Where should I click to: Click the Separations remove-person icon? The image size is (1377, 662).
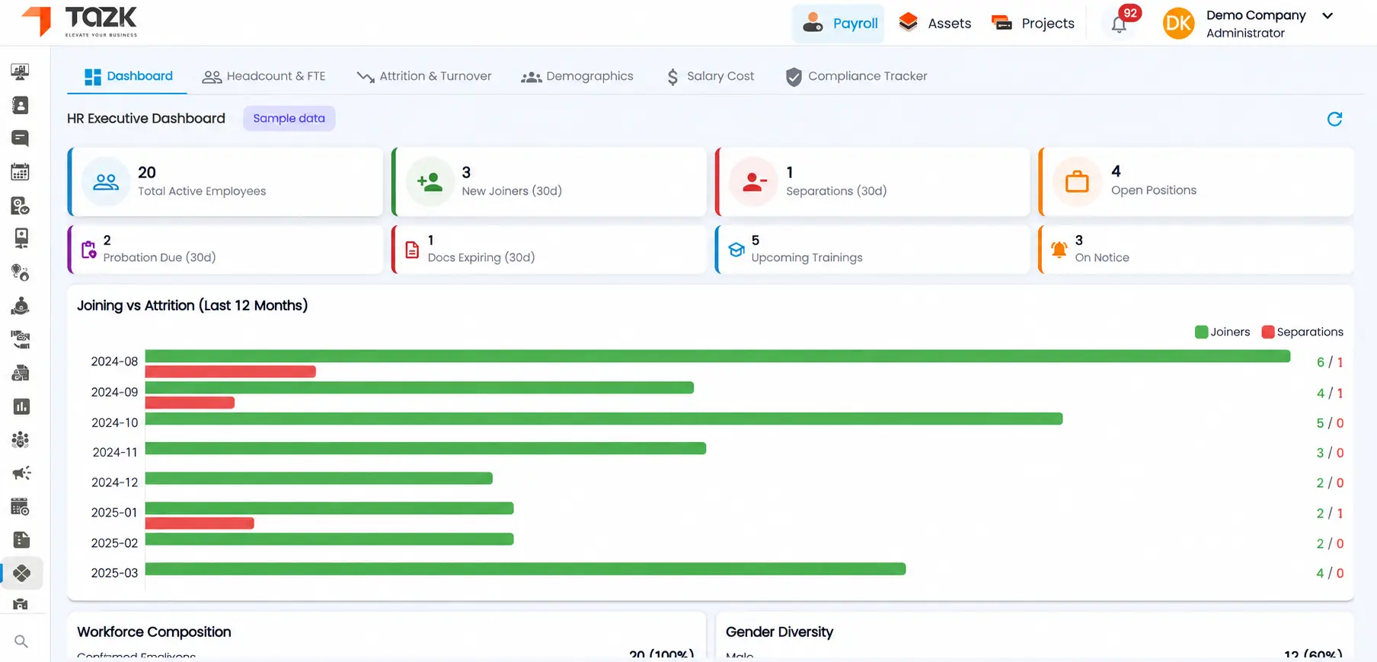(x=754, y=182)
